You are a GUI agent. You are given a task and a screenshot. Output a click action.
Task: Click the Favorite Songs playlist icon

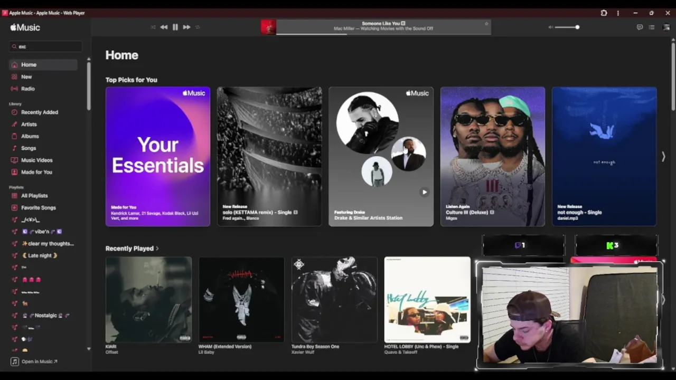tap(14, 208)
